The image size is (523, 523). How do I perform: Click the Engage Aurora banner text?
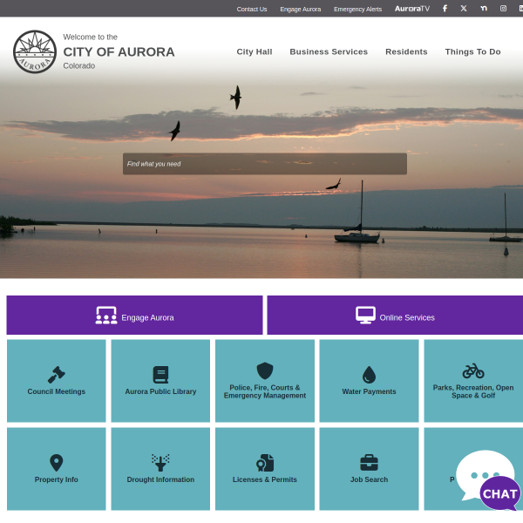click(x=147, y=317)
